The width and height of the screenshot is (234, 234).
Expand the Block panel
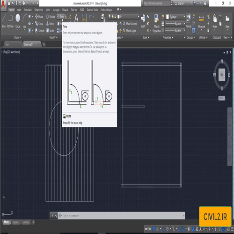point(146,37)
